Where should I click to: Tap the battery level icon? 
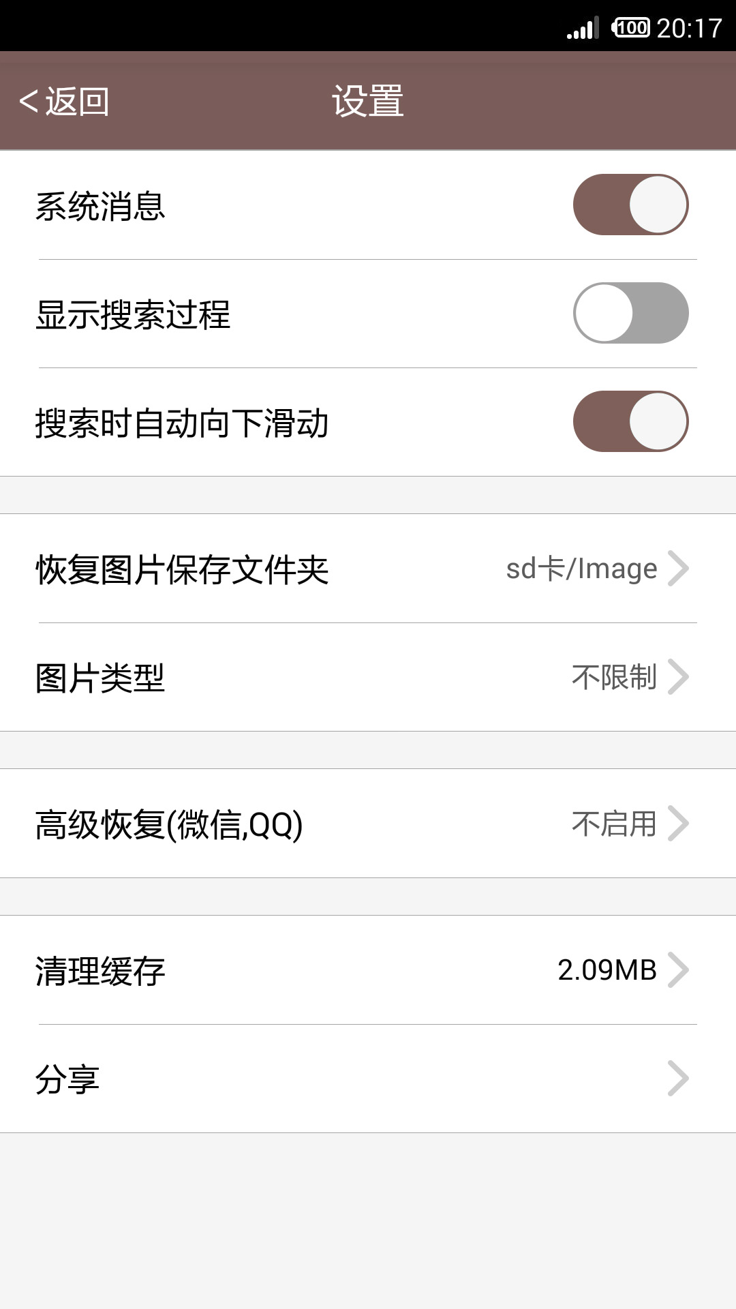click(631, 28)
